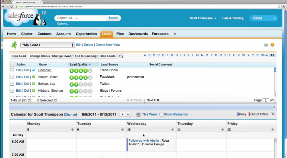Click green plus icon for Hibbard, Siobhan

coord(33,90)
